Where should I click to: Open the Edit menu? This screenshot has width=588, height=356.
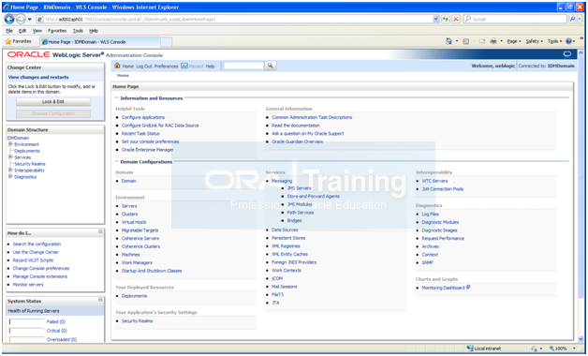click(x=22, y=31)
